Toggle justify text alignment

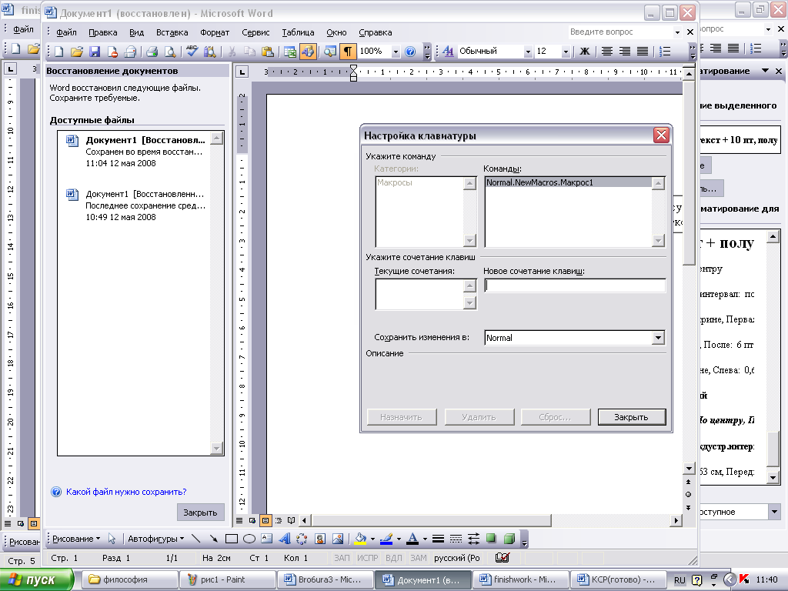[643, 52]
